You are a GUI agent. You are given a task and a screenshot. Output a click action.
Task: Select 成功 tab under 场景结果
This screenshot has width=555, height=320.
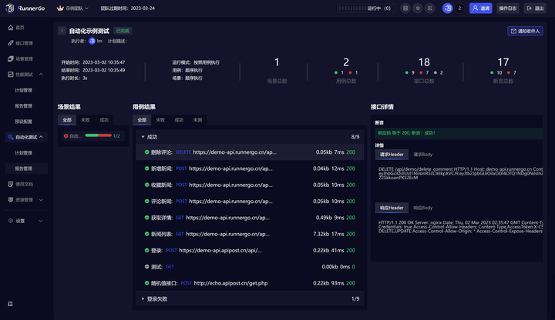[x=104, y=120]
